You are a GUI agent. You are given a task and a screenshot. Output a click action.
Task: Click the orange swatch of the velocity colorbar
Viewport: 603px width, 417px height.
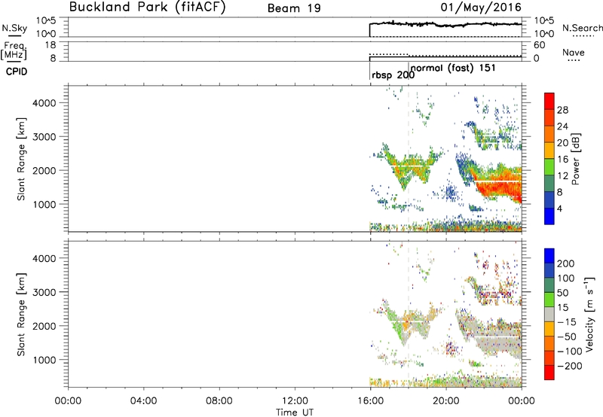coord(549,343)
